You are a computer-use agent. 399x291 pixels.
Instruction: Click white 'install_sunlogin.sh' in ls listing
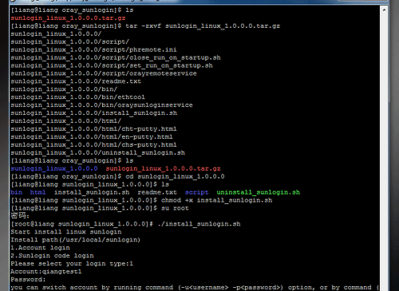click(92, 192)
